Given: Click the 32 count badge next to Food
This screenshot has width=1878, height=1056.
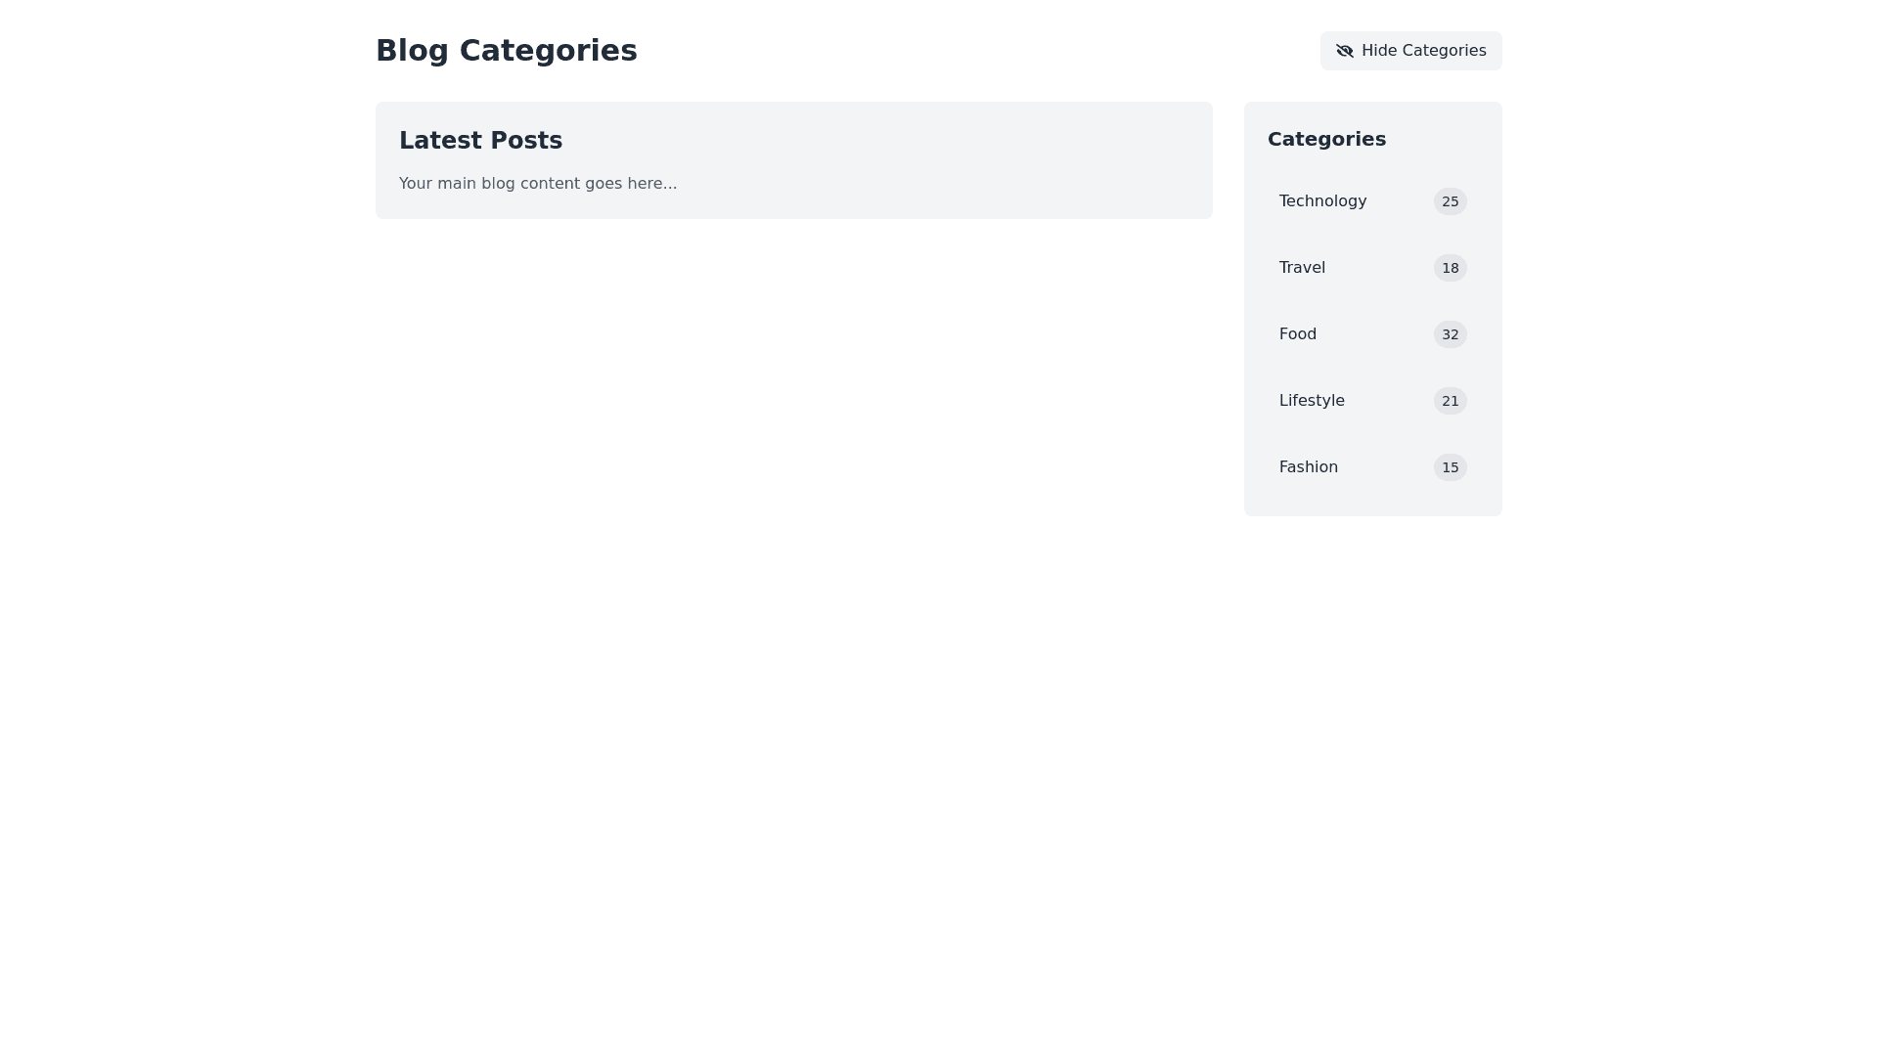Looking at the screenshot, I should point(1450,334).
